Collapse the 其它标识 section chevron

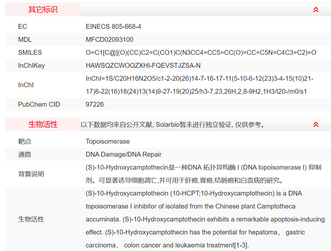pos(316,10)
